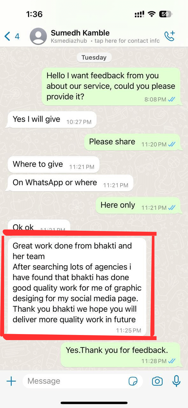The width and height of the screenshot is (188, 408).
Task: Open the camera icon beside message field
Action: tap(157, 381)
